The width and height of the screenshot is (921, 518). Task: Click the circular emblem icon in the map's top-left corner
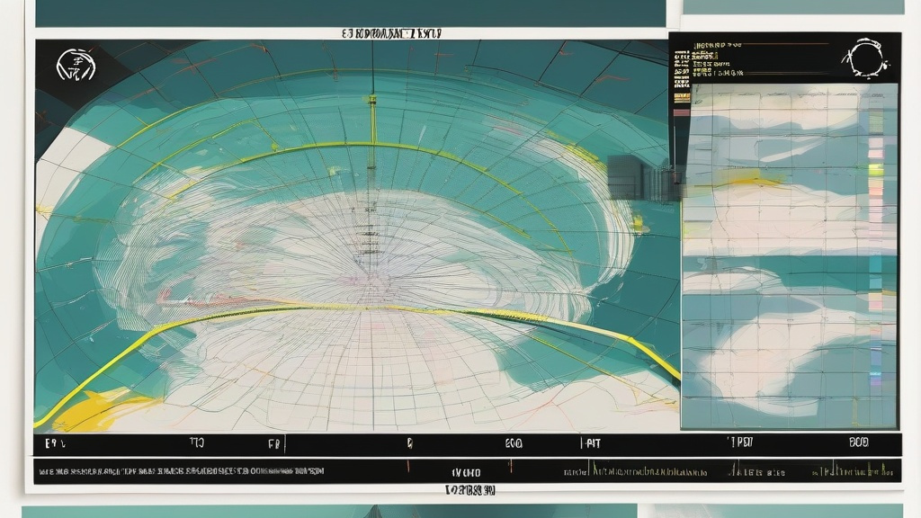75,66
